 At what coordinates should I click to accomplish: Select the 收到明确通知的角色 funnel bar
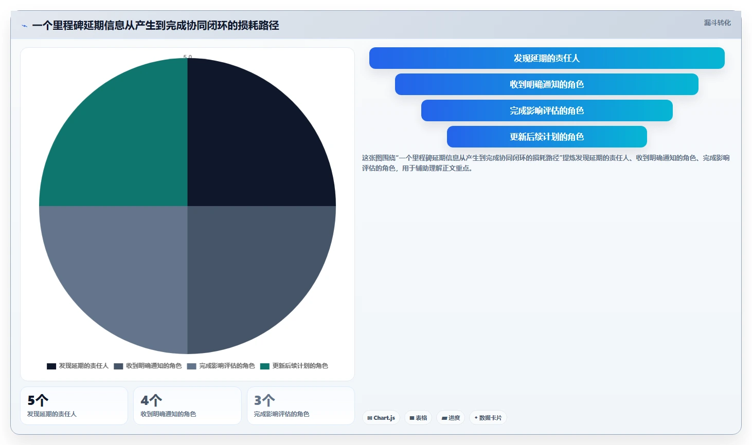547,84
